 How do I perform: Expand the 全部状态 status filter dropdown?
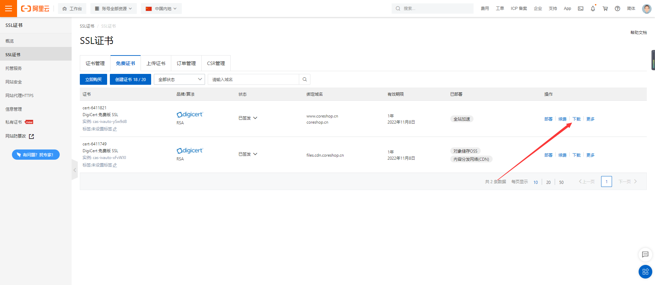179,79
